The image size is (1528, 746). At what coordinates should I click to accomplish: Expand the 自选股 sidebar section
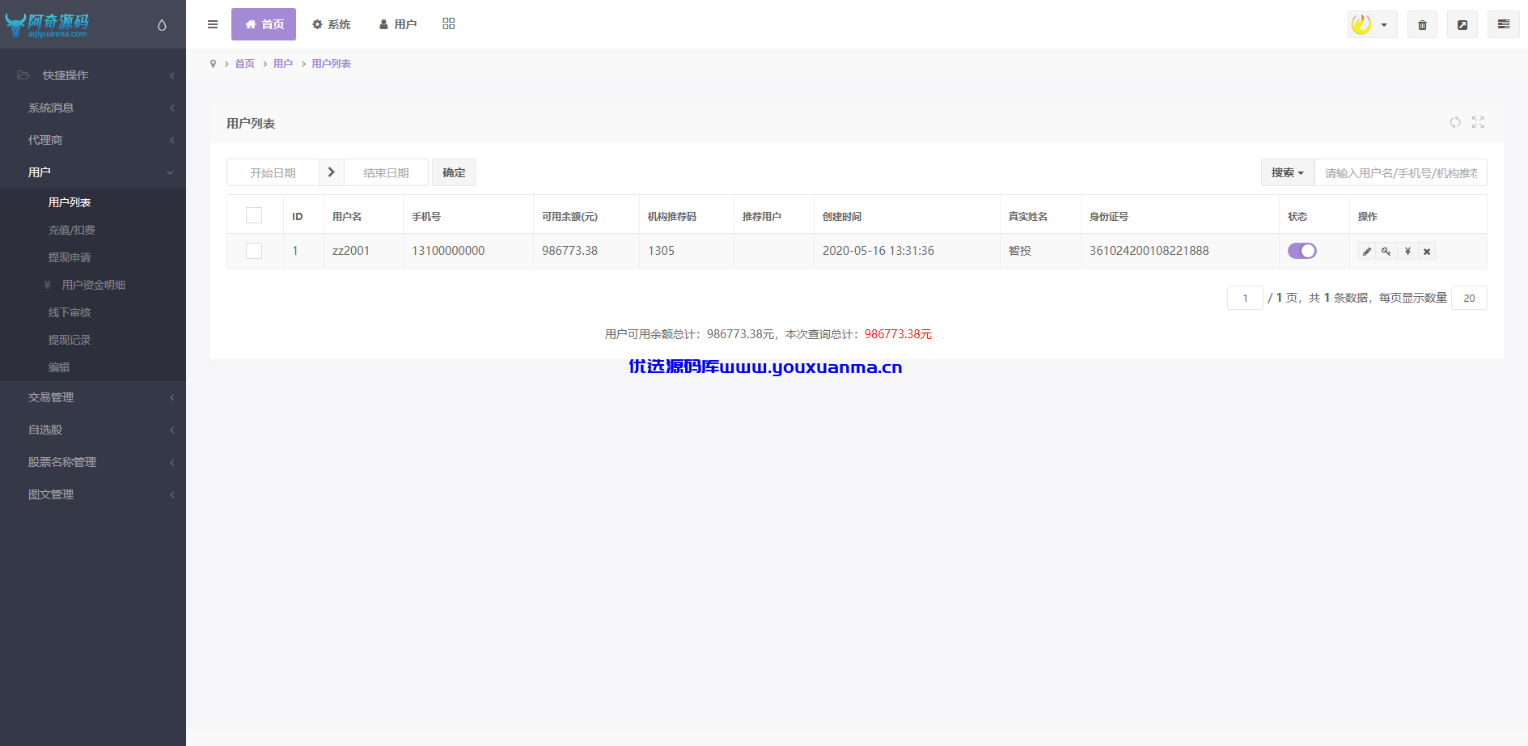coord(93,430)
